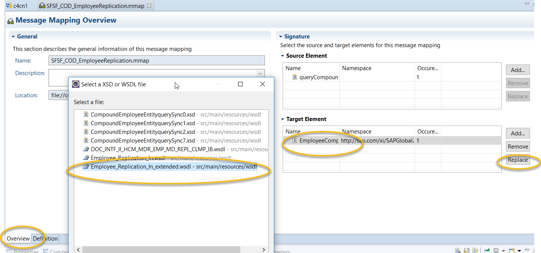This screenshot has height=253, width=541.
Task: Collapse the Source Element section
Action: click(x=283, y=55)
